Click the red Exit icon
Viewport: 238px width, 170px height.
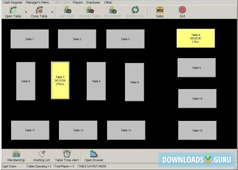pyautogui.click(x=182, y=10)
